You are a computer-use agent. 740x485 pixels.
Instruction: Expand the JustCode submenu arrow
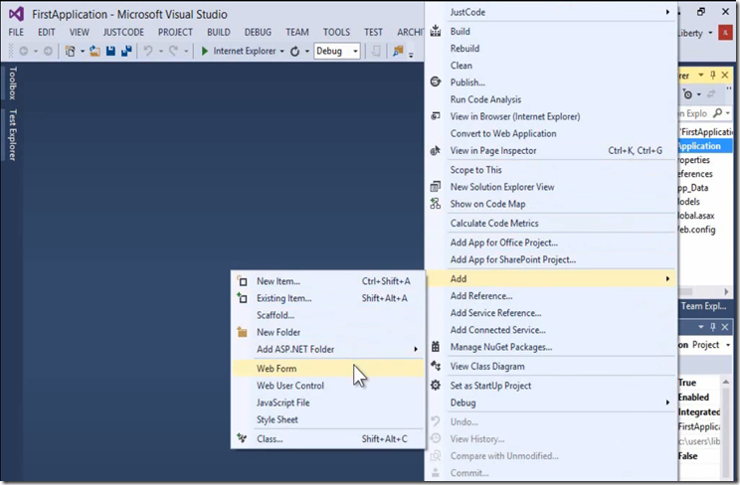667,12
